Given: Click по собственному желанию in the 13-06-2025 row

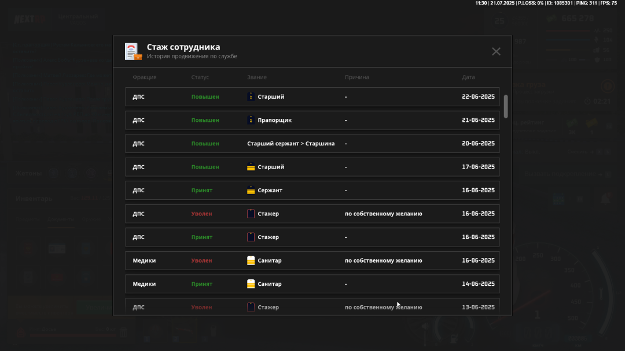Looking at the screenshot, I should point(384,307).
